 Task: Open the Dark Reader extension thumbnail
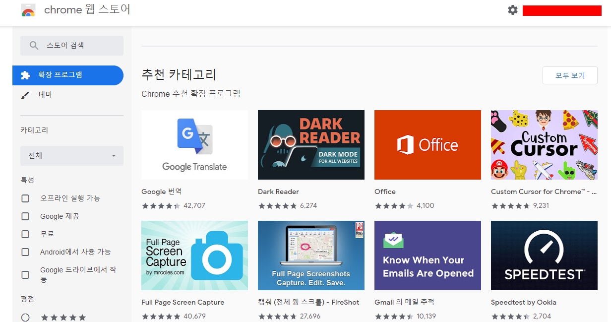click(x=311, y=145)
